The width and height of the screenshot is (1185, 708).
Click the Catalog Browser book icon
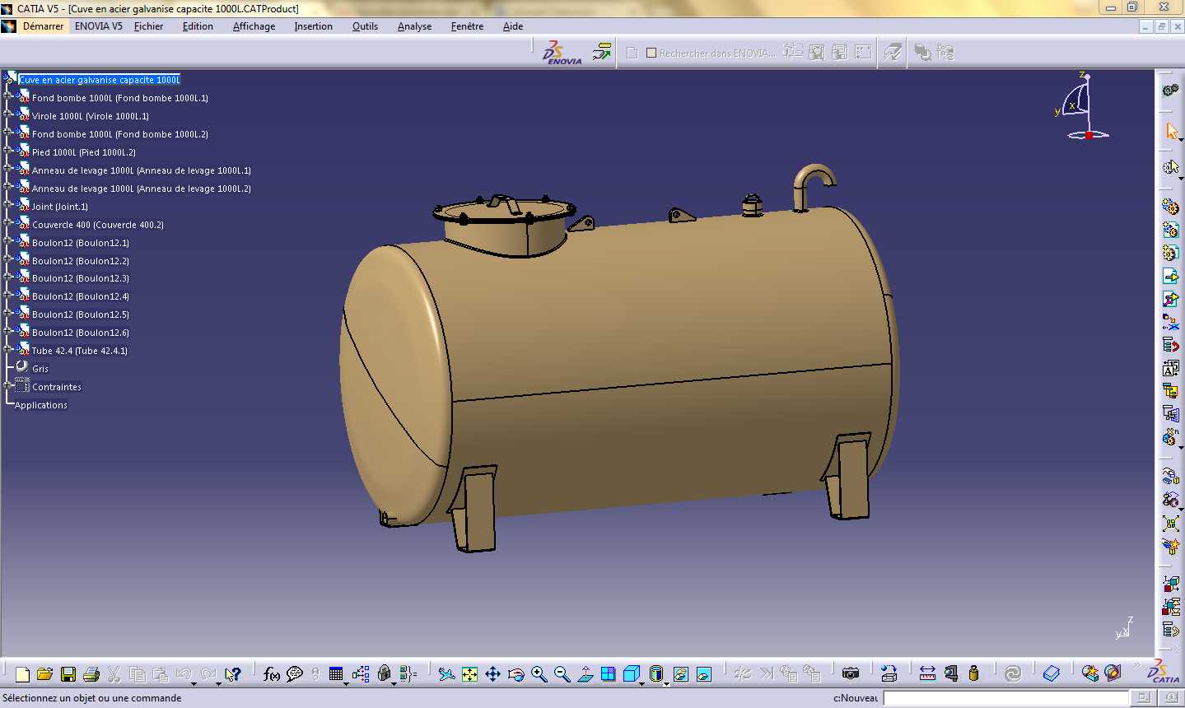click(1052, 674)
